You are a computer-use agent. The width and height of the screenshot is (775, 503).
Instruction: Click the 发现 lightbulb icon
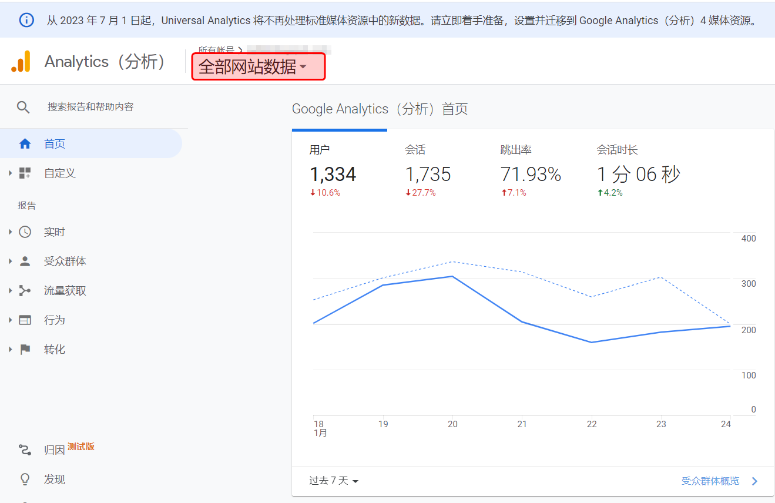point(25,479)
